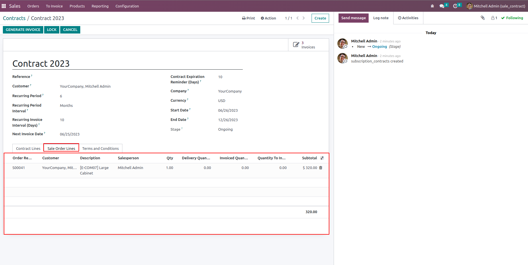528x265 pixels.
Task: Sort by Order Reference column header
Action: pyautogui.click(x=22, y=158)
